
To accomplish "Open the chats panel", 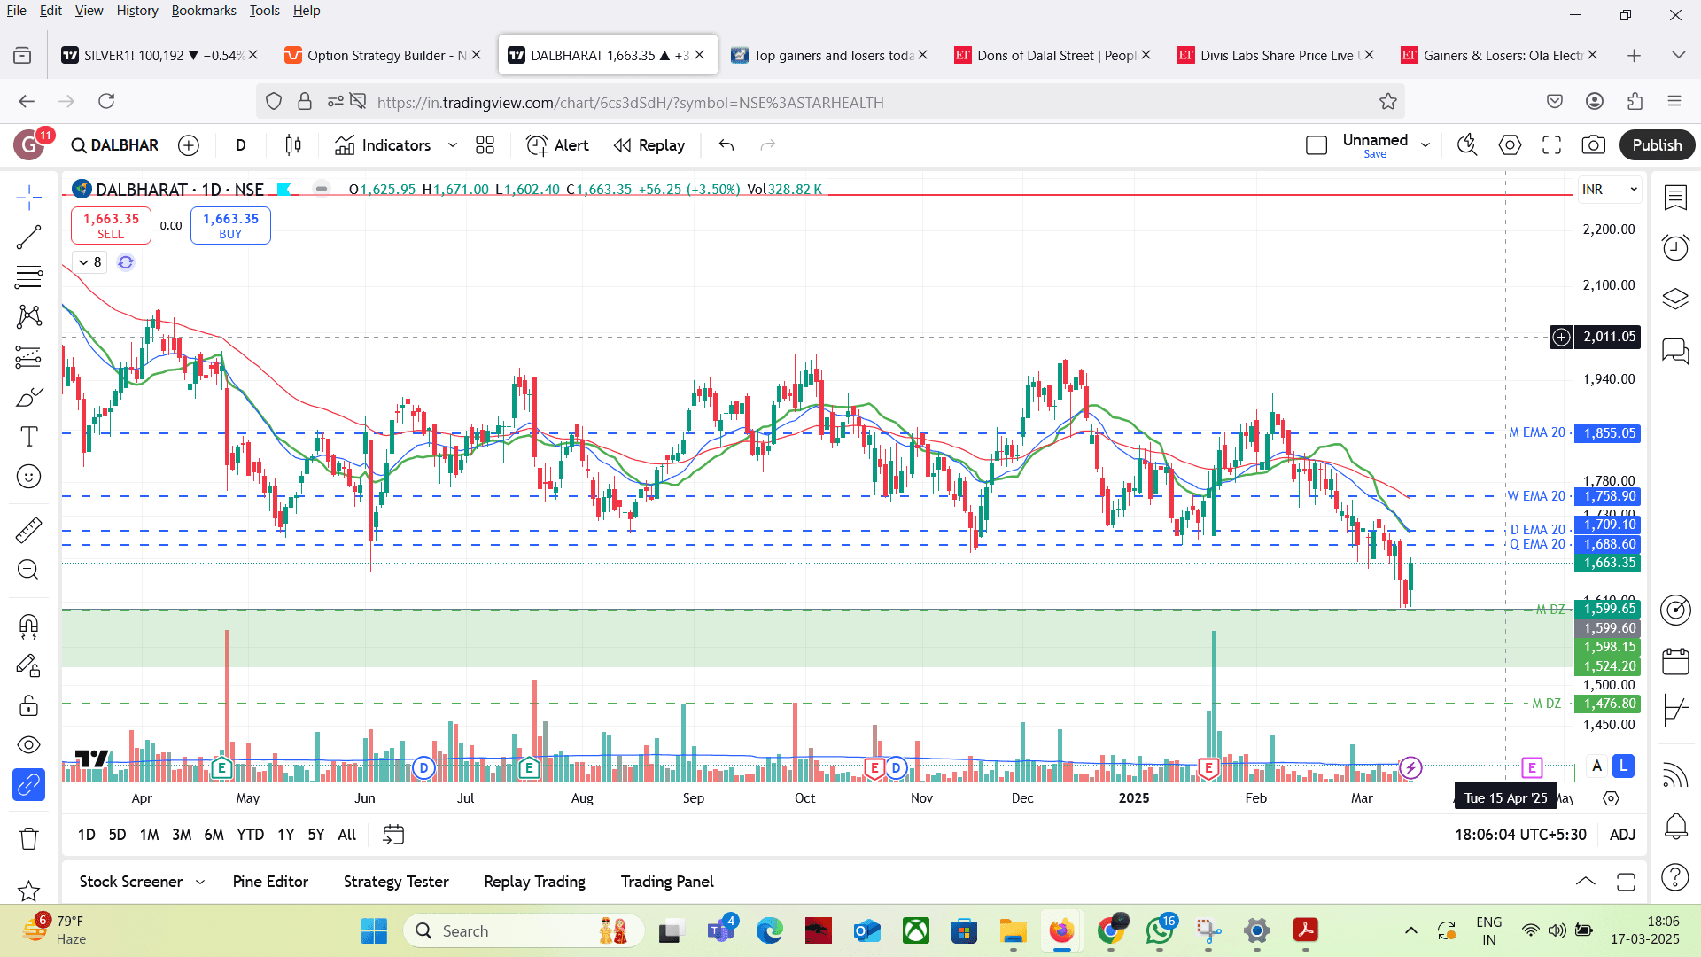I will (x=1675, y=351).
